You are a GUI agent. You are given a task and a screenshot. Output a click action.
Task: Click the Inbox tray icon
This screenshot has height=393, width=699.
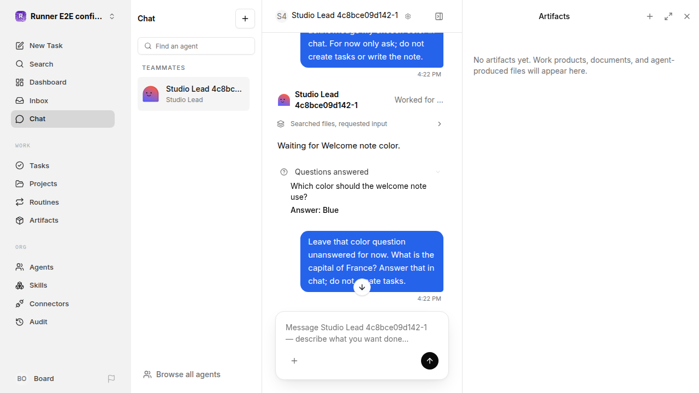pyautogui.click(x=20, y=100)
